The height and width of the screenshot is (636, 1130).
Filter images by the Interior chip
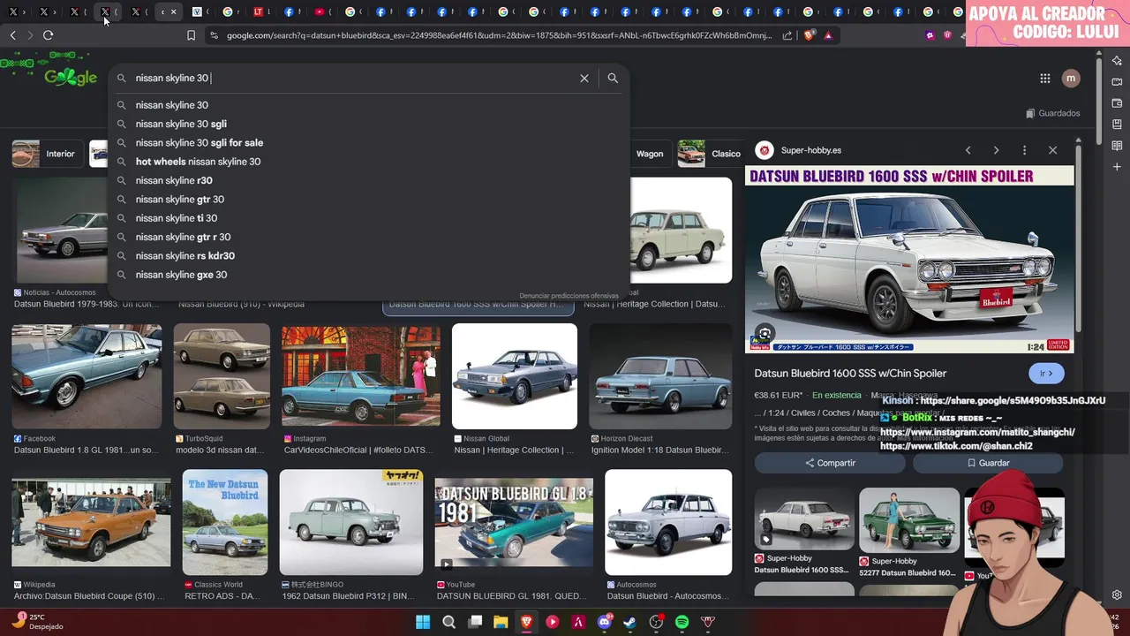point(49,154)
